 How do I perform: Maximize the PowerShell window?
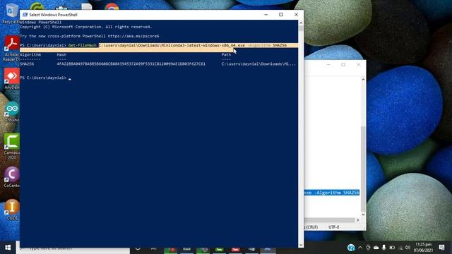[281, 15]
